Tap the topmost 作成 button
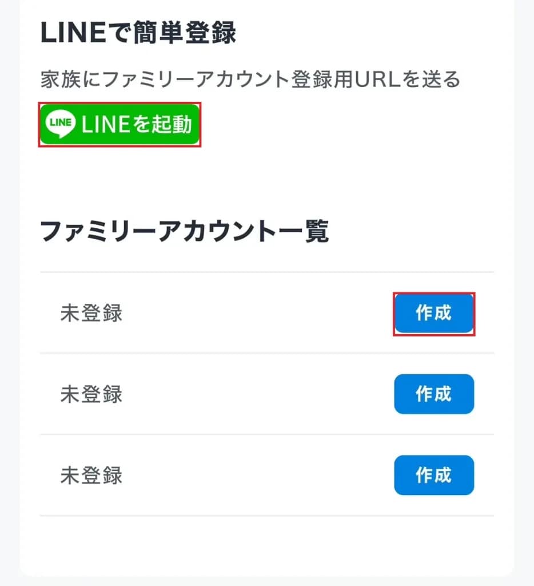534x586 pixels. tap(434, 313)
